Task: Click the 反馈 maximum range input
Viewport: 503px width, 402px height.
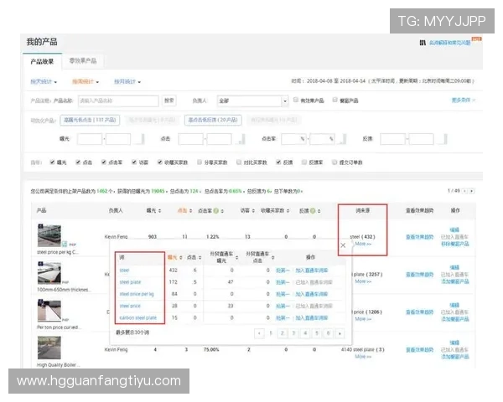Action: 421,139
